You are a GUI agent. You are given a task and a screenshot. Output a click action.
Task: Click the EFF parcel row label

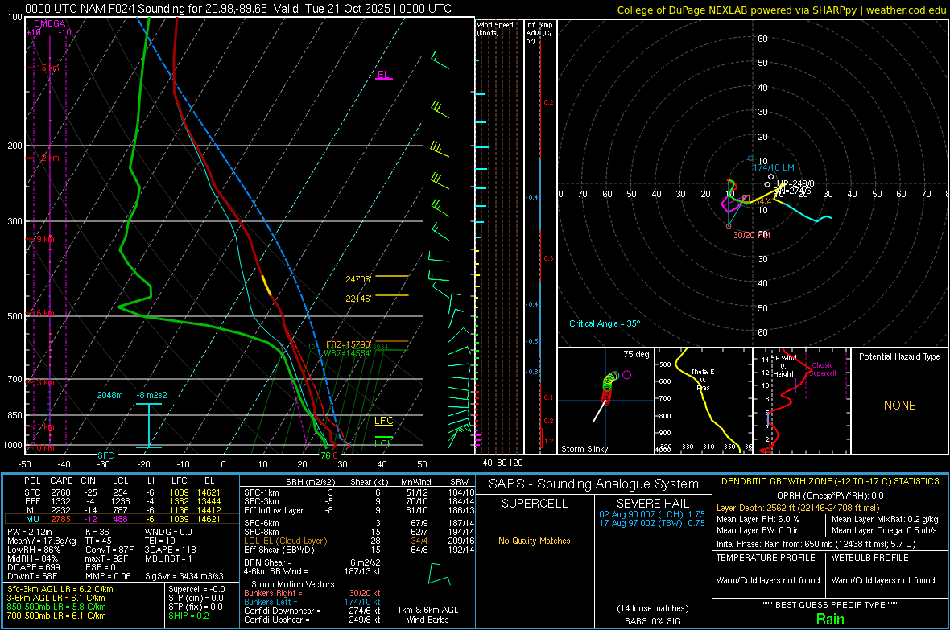pyautogui.click(x=32, y=501)
